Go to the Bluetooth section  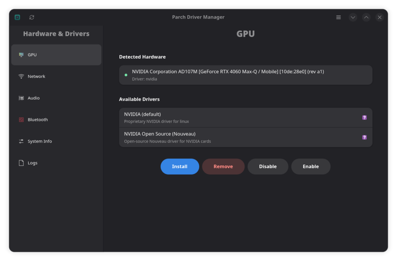[x=56, y=120]
